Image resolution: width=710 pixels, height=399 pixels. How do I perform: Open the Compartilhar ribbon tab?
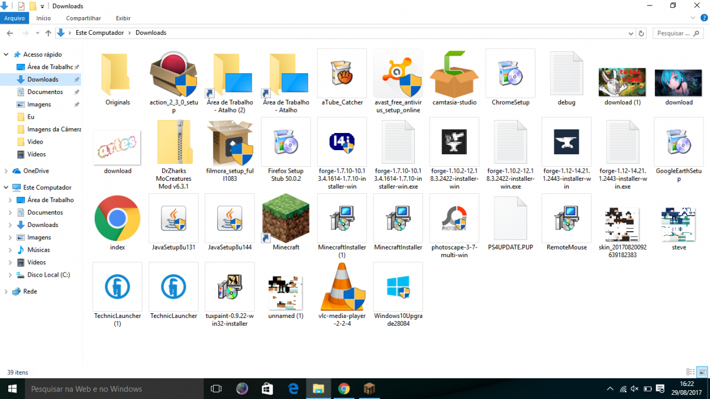tap(83, 18)
